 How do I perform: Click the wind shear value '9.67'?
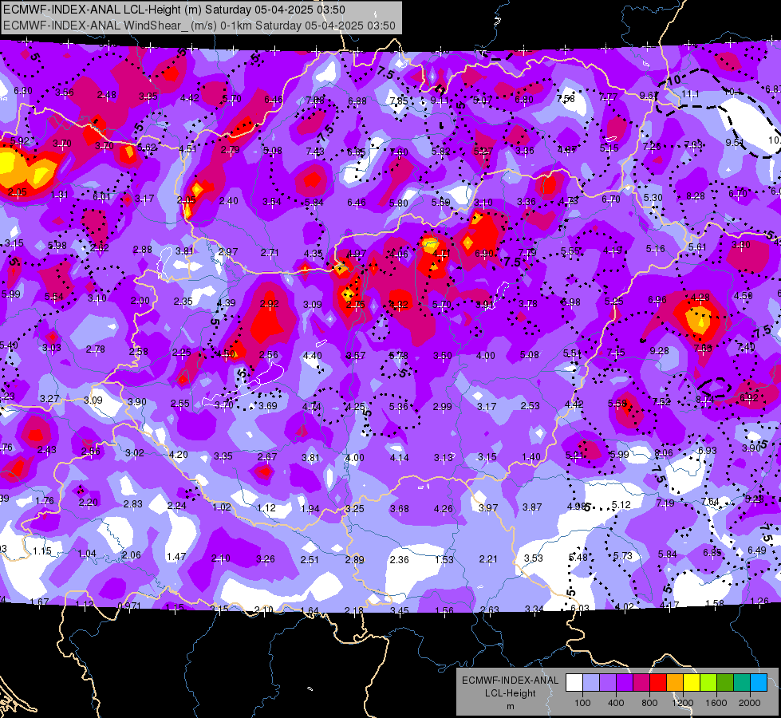[649, 95]
